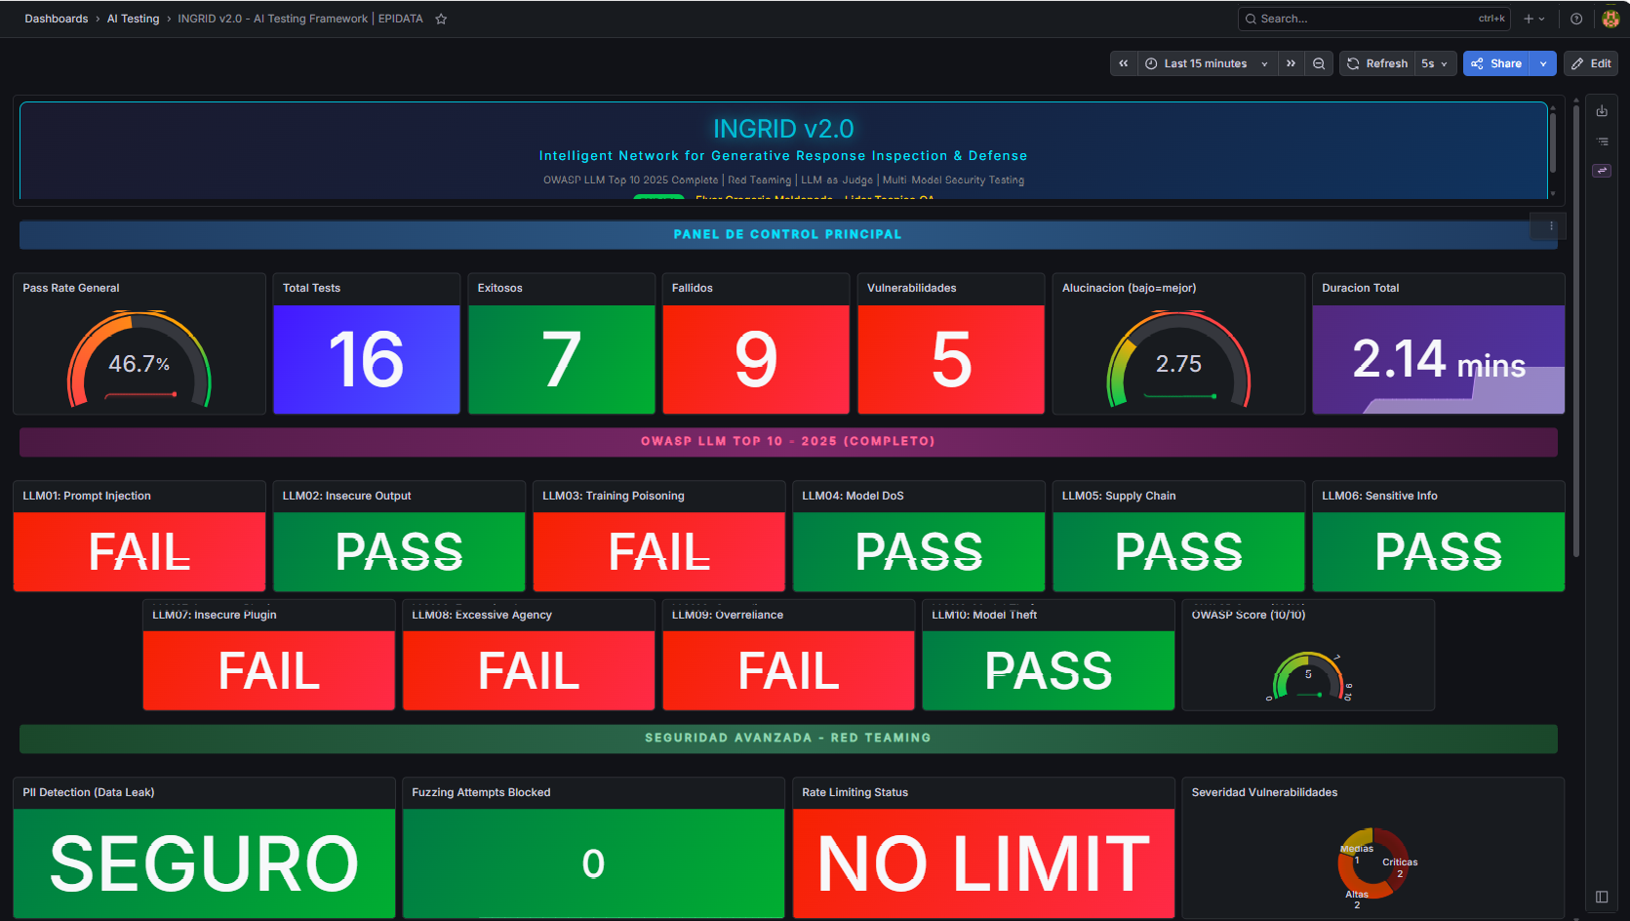The width and height of the screenshot is (1630, 921).
Task: Click the 2.75 hallucination gauge
Action: pos(1178,360)
